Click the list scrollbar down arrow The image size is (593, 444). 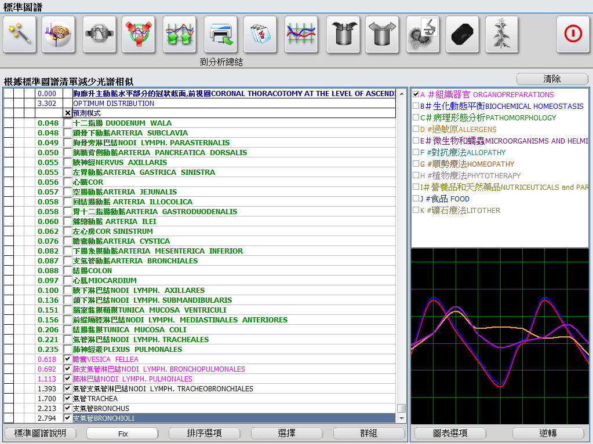click(x=401, y=419)
